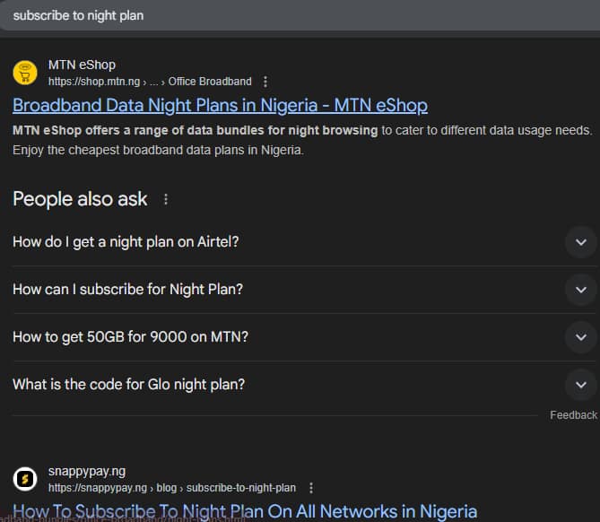This screenshot has height=522, width=600.
Task: Open 'People also ask' more options menu
Action: click(166, 199)
